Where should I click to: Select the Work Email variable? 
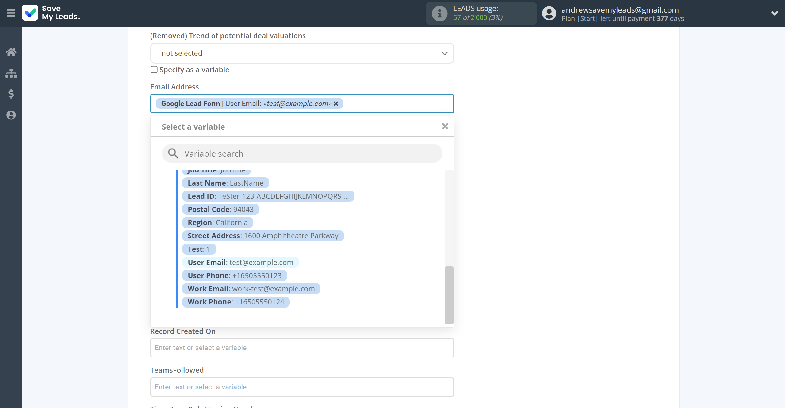[251, 289]
